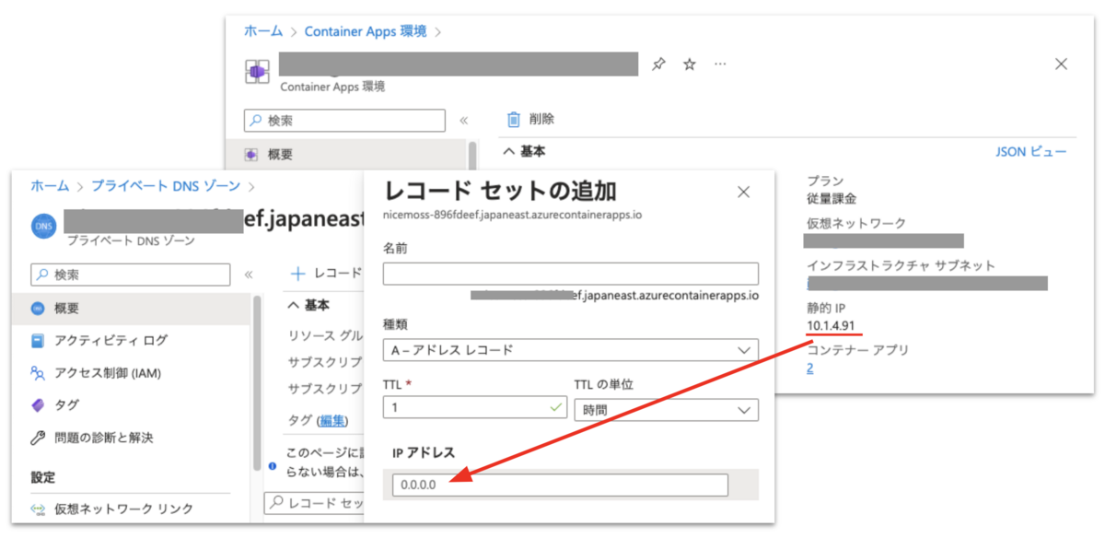Click the アクティビティ ログ icon
1105x538 pixels.
pyautogui.click(x=38, y=340)
